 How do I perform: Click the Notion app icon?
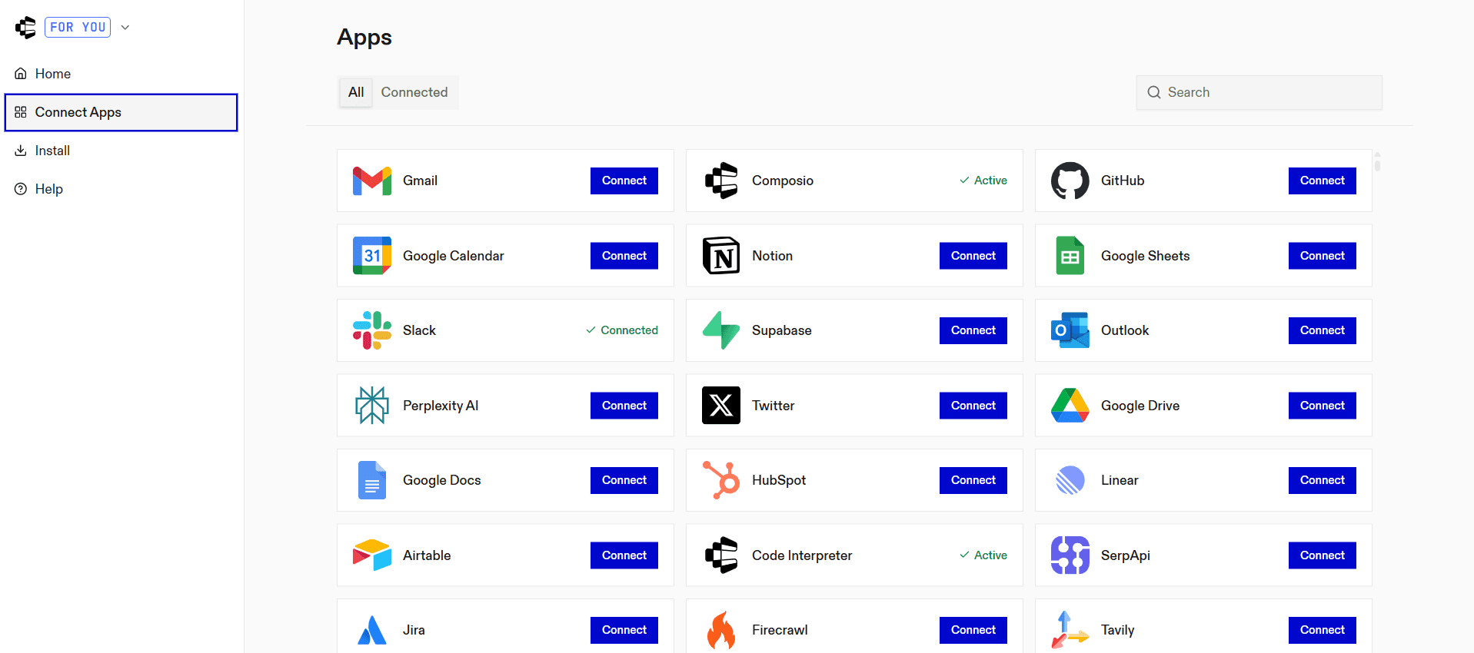[x=721, y=256]
